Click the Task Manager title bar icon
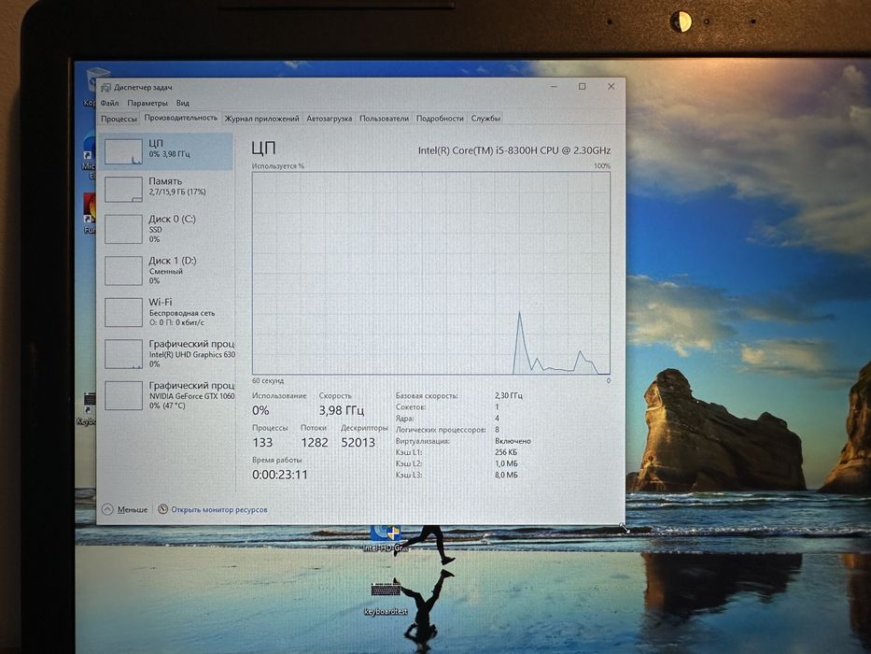Screen dimensions: 871x654 coord(105,87)
